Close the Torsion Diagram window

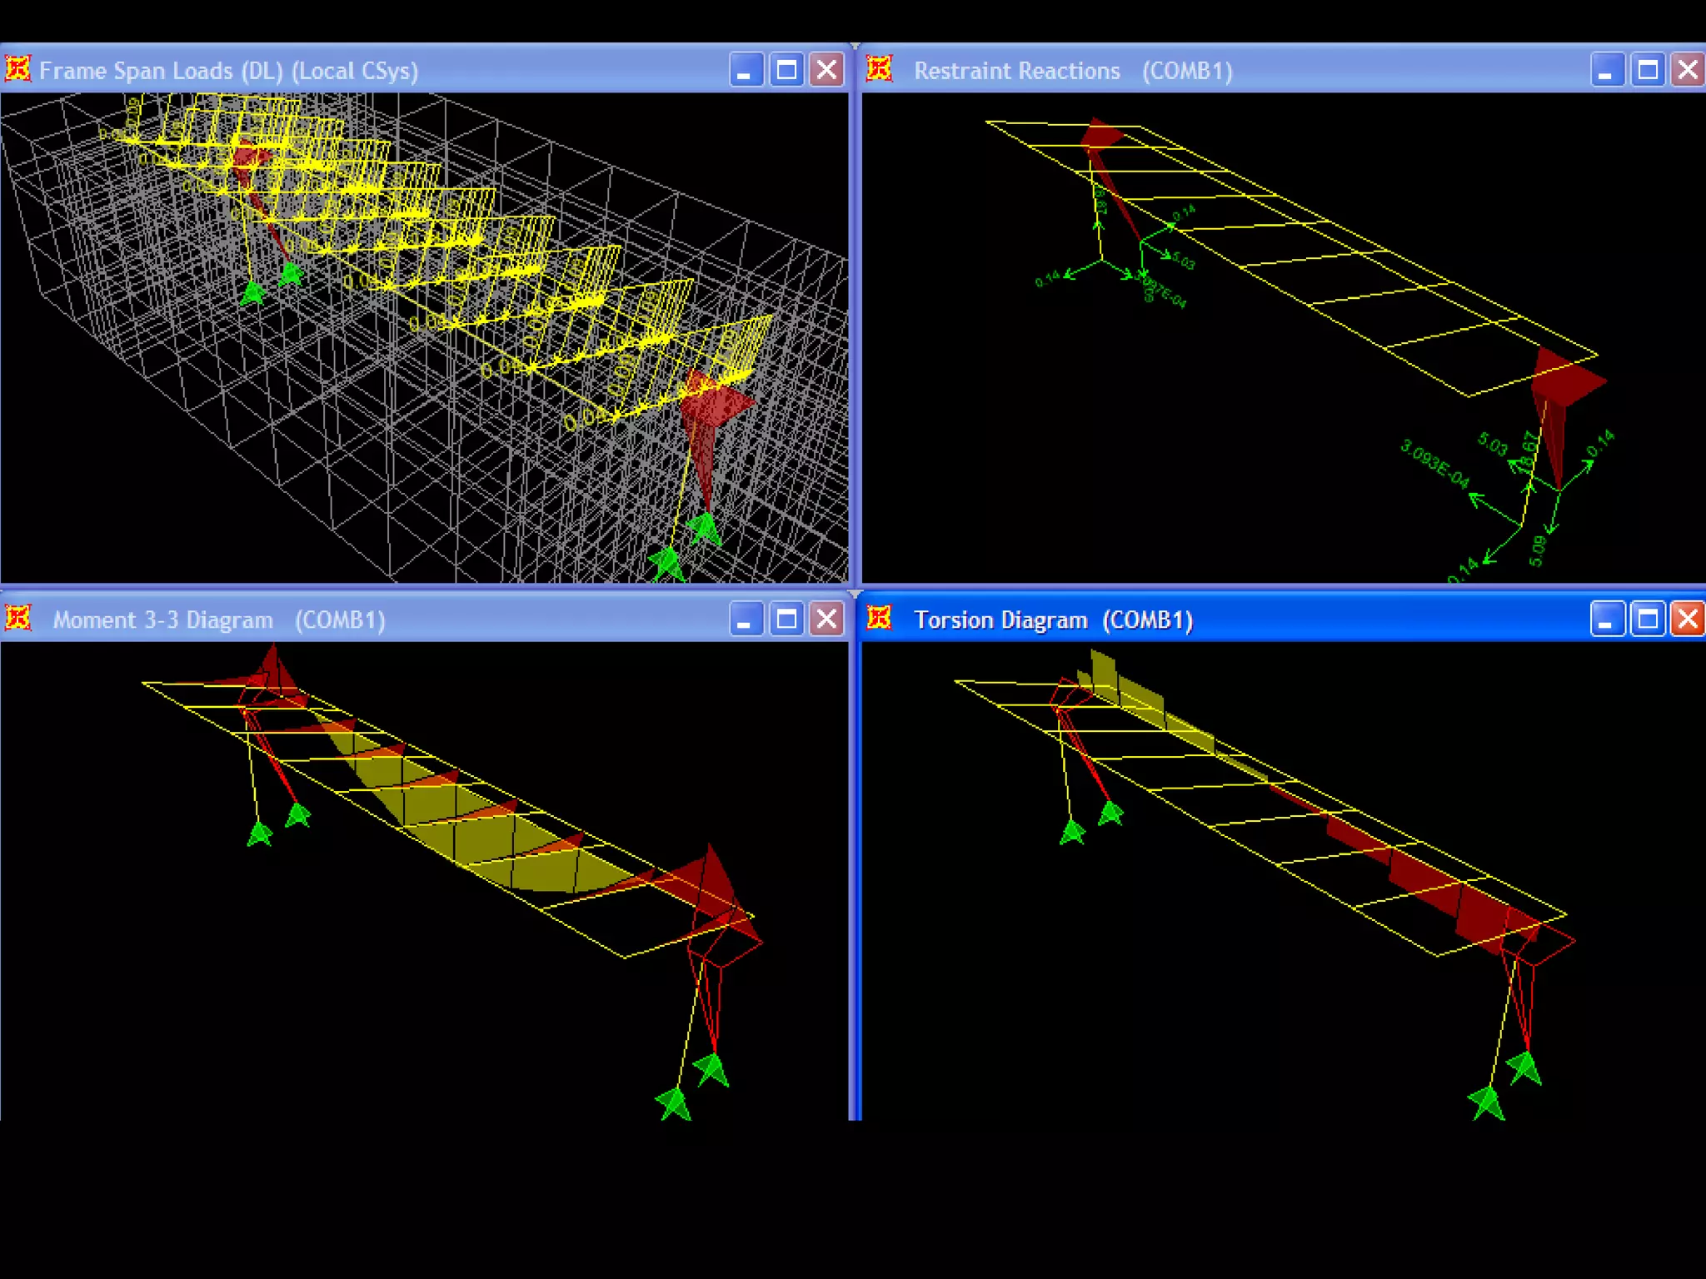pyautogui.click(x=1688, y=619)
